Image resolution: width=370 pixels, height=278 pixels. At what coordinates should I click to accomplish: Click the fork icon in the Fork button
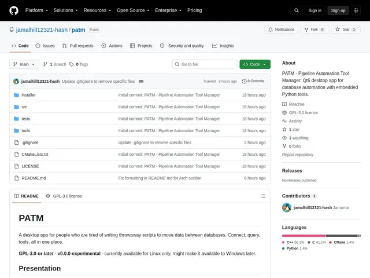pos(306,30)
